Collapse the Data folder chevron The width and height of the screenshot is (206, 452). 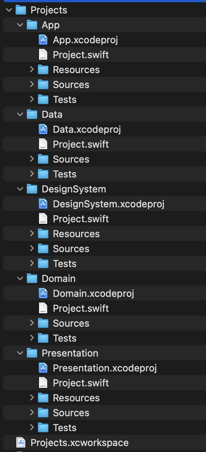click(20, 114)
